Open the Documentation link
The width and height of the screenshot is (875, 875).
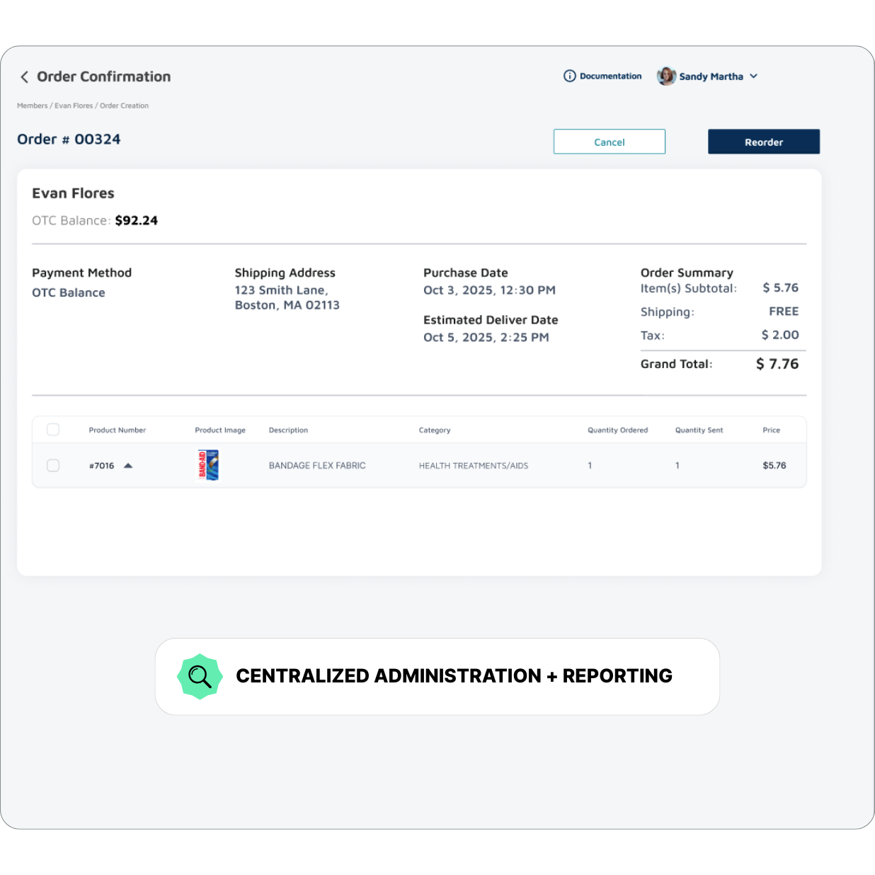[610, 76]
